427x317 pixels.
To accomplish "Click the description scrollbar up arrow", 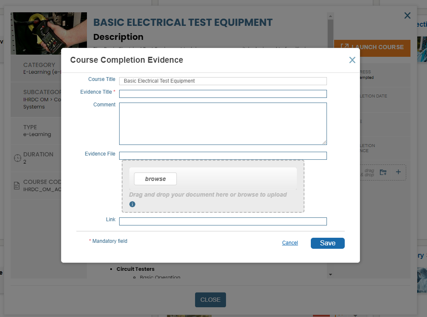I will (330, 16).
